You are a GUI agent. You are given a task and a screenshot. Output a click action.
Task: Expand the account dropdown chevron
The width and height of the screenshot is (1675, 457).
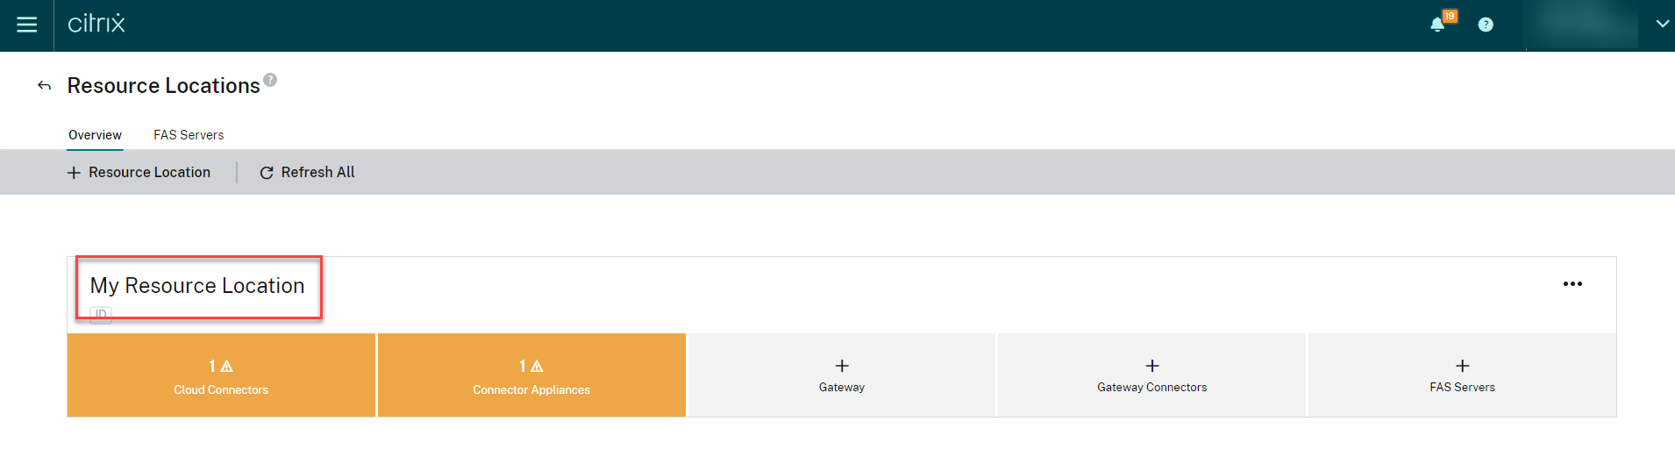(1662, 24)
